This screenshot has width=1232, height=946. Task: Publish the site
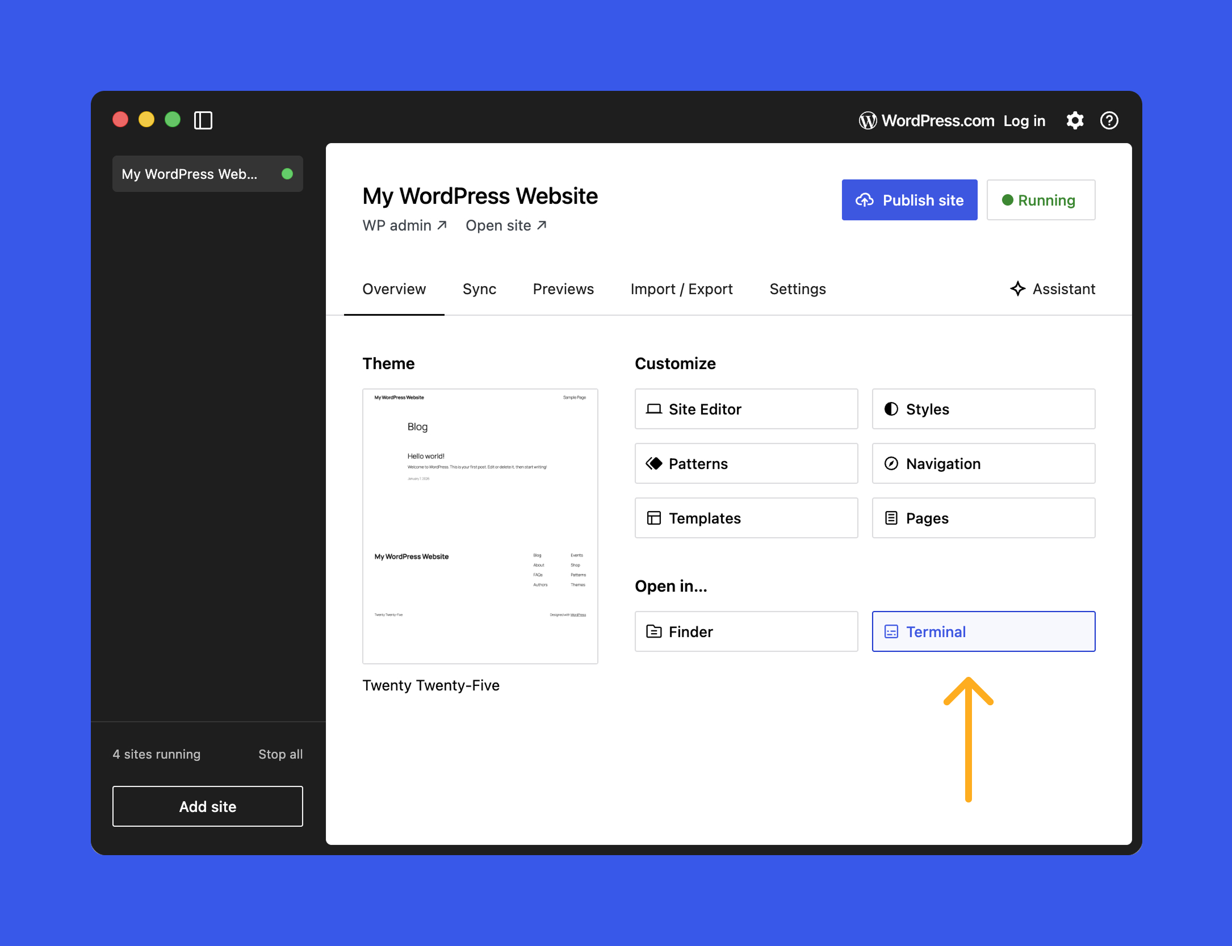[x=909, y=200]
